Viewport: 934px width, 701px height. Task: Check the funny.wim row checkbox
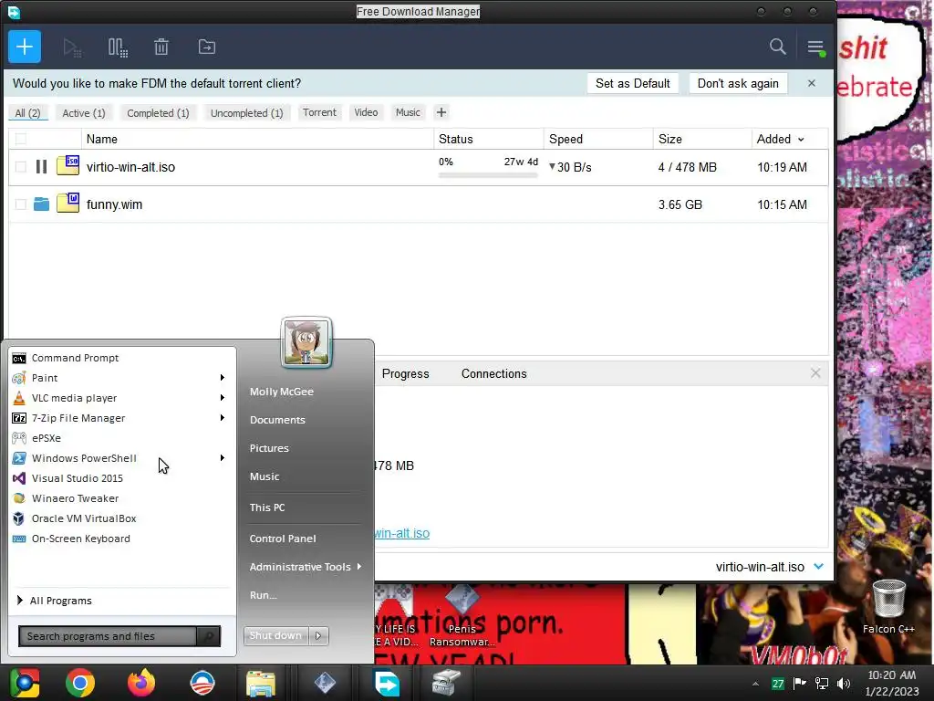point(21,204)
